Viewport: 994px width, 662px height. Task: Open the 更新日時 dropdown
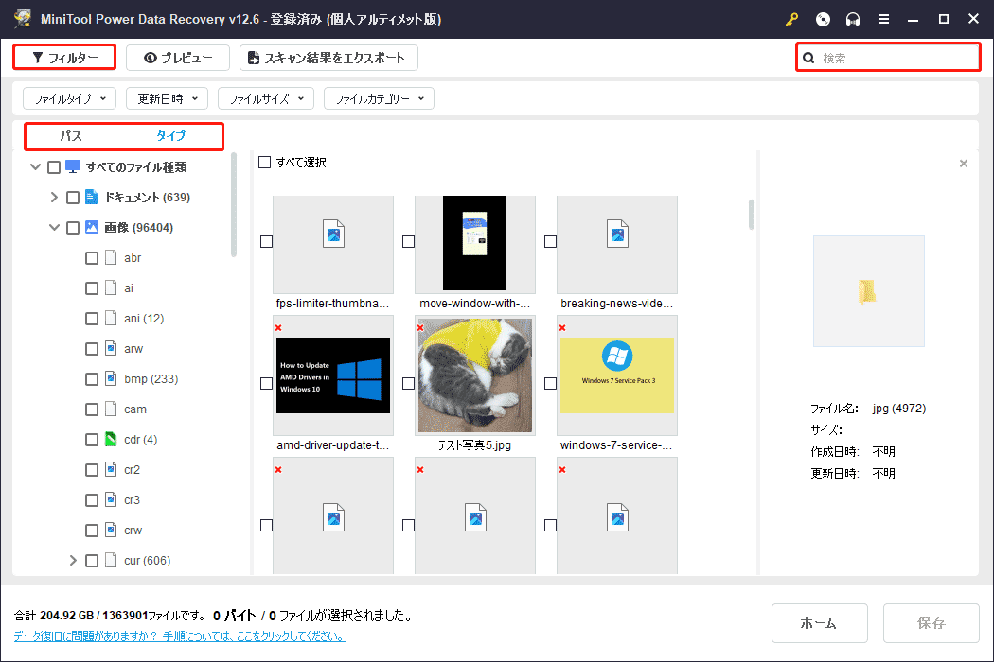click(x=167, y=97)
